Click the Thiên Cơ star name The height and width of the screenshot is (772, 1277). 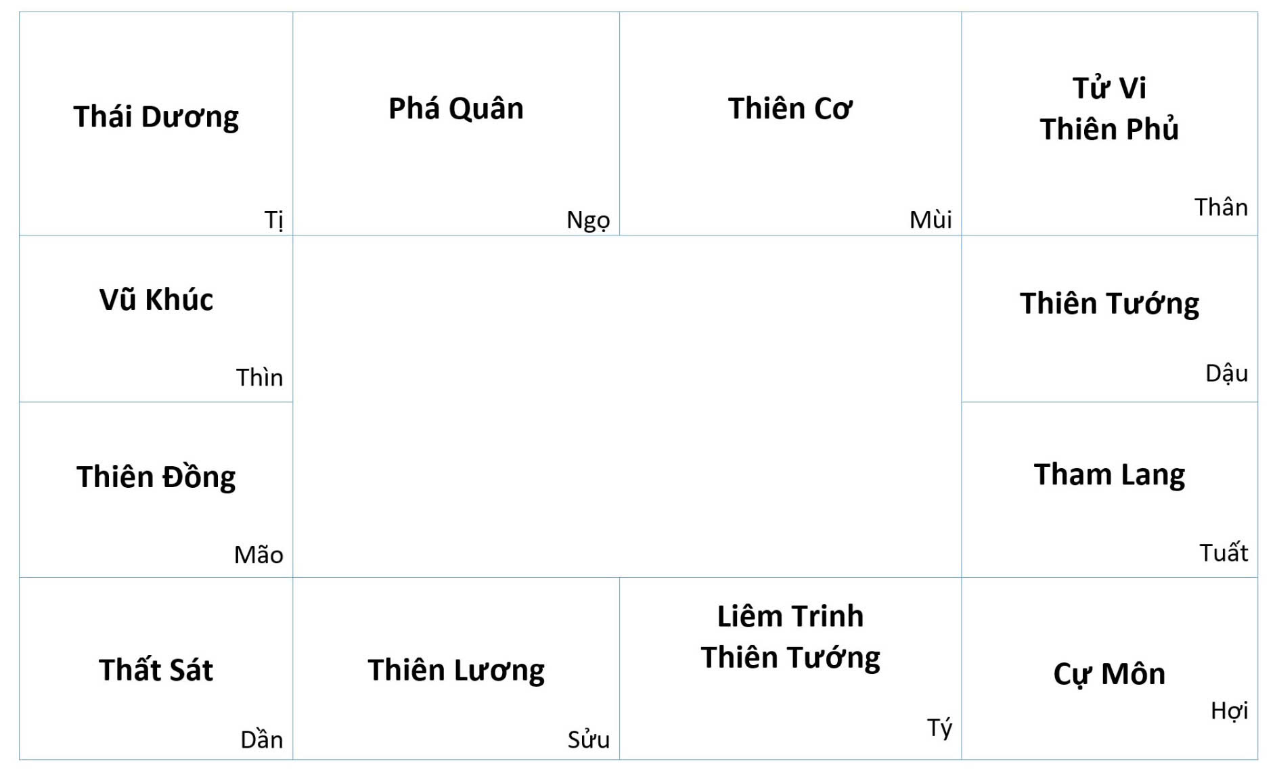tap(790, 109)
